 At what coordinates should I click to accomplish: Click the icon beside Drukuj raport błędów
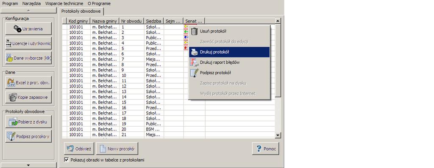click(195, 62)
